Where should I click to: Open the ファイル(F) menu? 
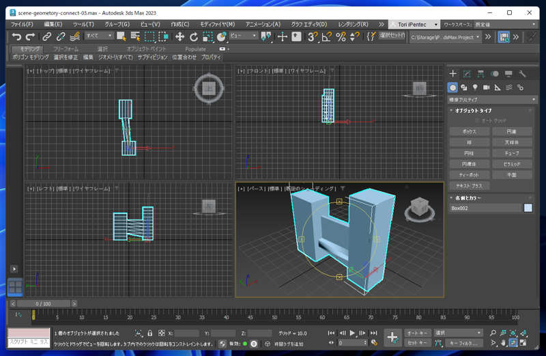tap(22, 25)
